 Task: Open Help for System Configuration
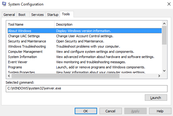[x=160, y=111]
